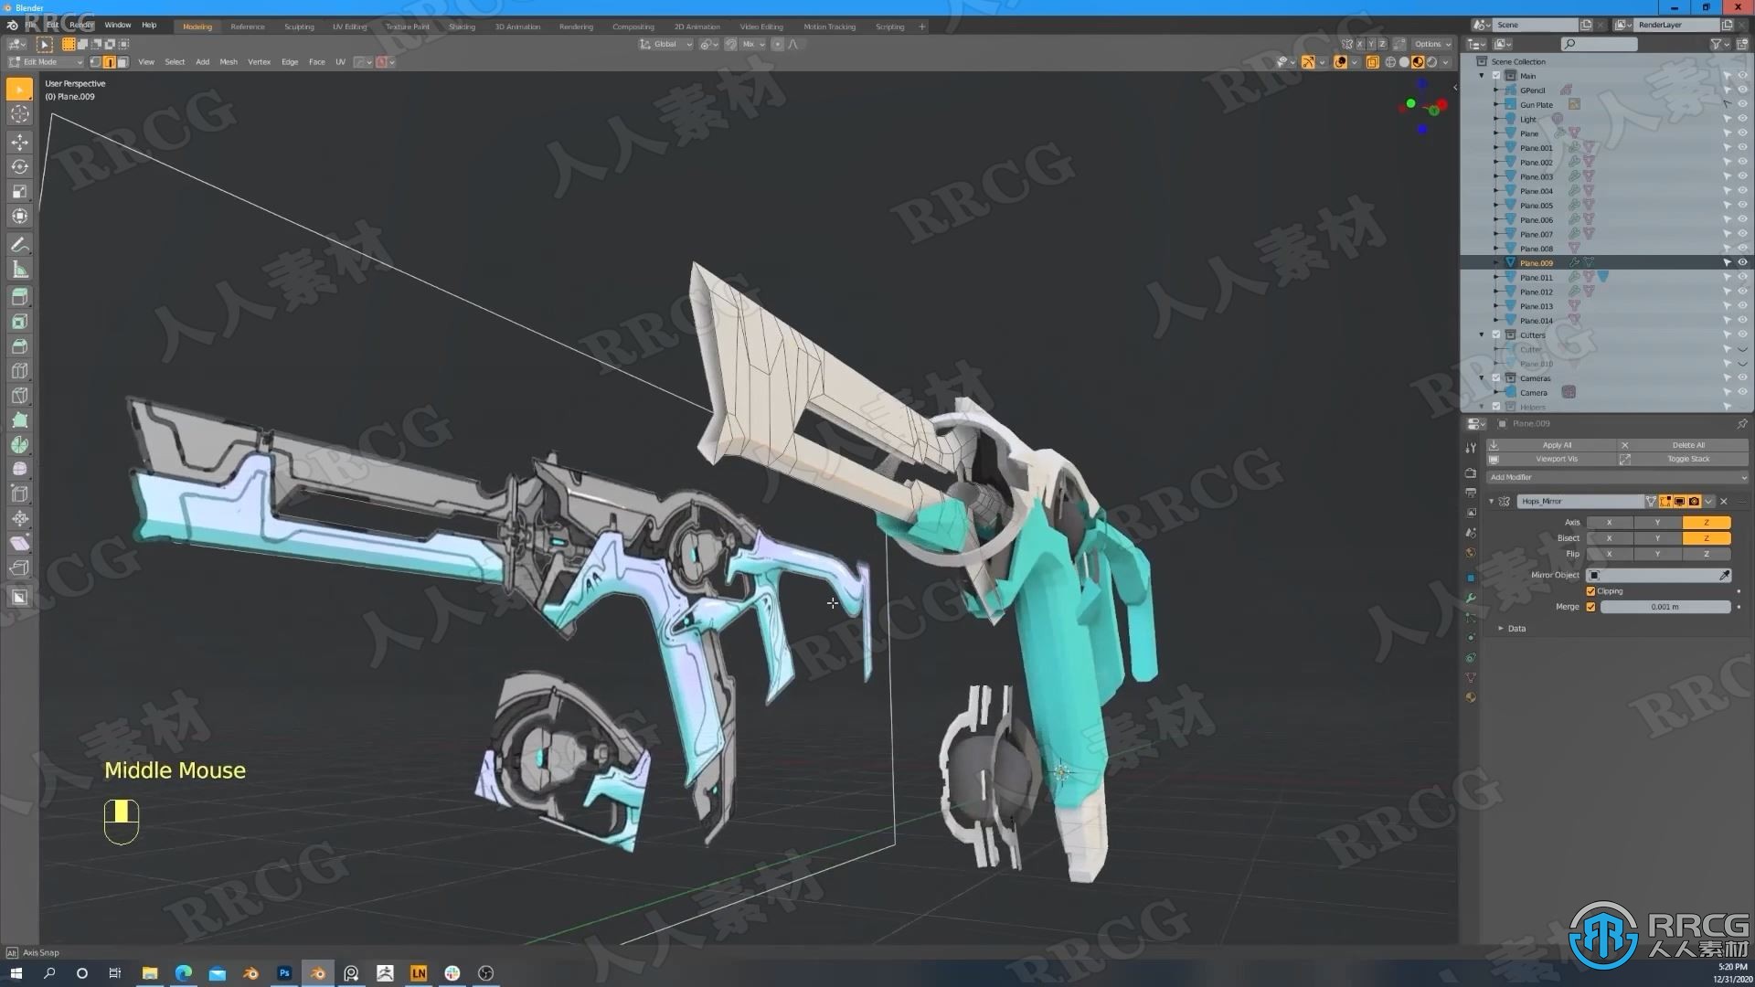Enable Flip X option

click(1609, 554)
